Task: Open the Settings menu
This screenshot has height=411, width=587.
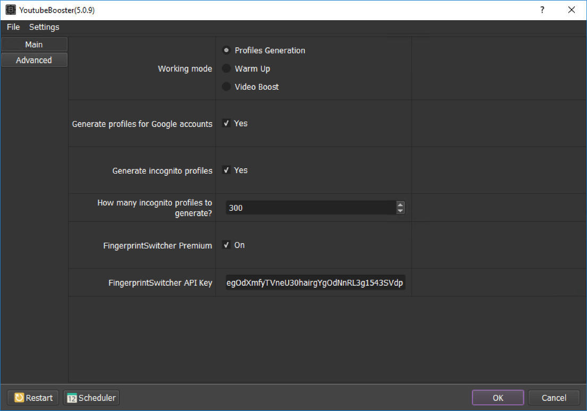Action: tap(44, 27)
